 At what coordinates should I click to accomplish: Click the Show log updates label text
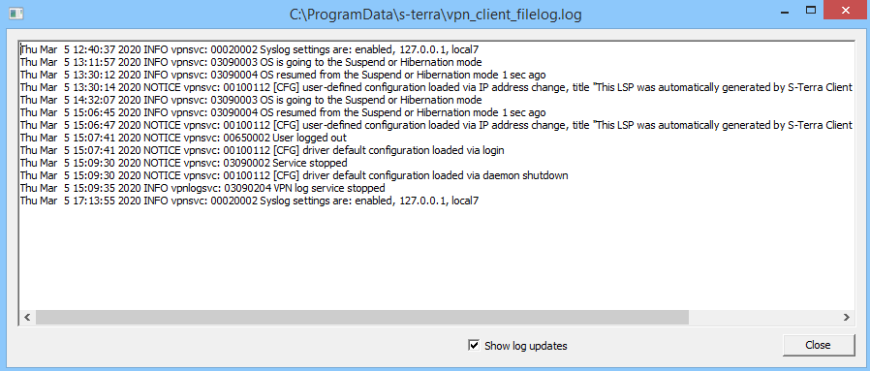tap(525, 346)
